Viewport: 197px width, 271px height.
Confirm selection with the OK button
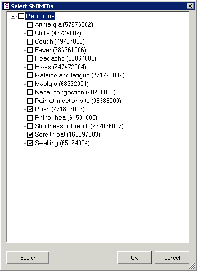pos(134,258)
